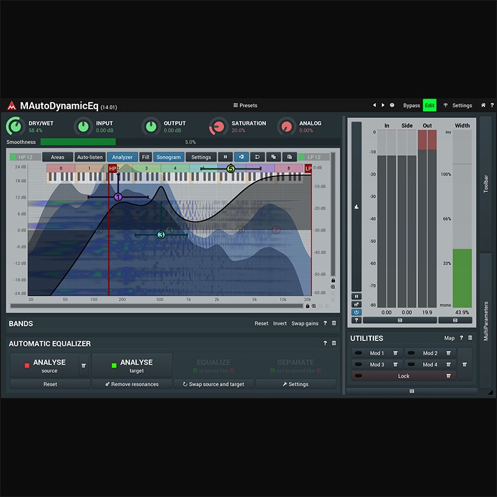Open the Mod 2 menu icon

point(449,353)
